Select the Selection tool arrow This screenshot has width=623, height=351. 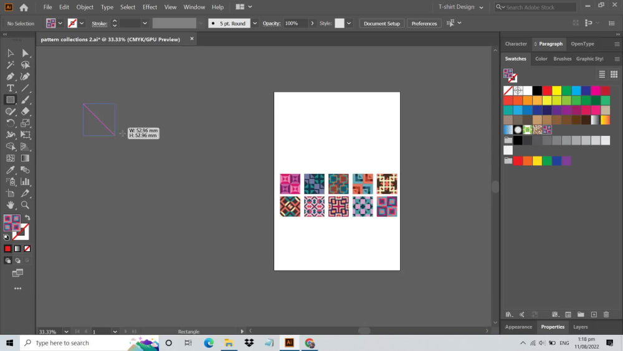[11, 53]
